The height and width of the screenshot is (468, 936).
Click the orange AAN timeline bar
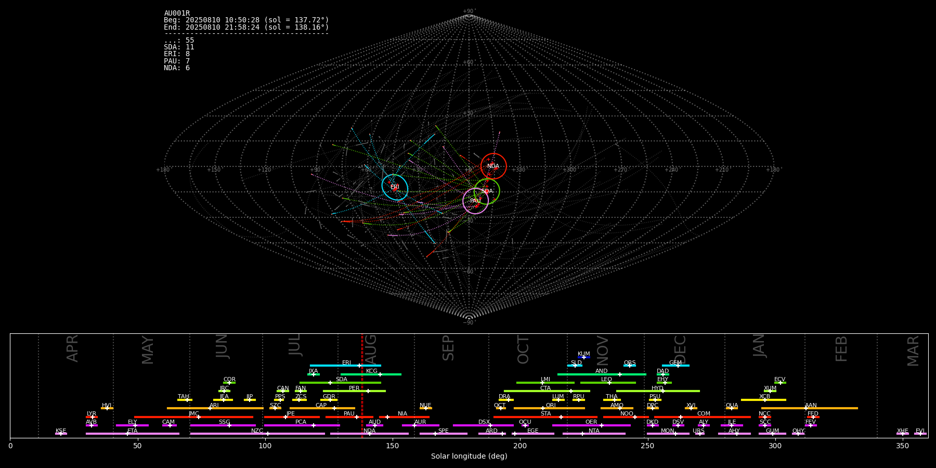pos(810,408)
